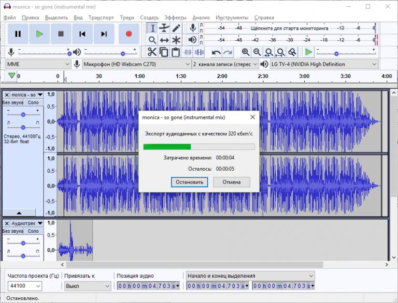This screenshot has height=303, width=398.
Task: Collapse the monica track with up arrow
Action: pos(19,213)
